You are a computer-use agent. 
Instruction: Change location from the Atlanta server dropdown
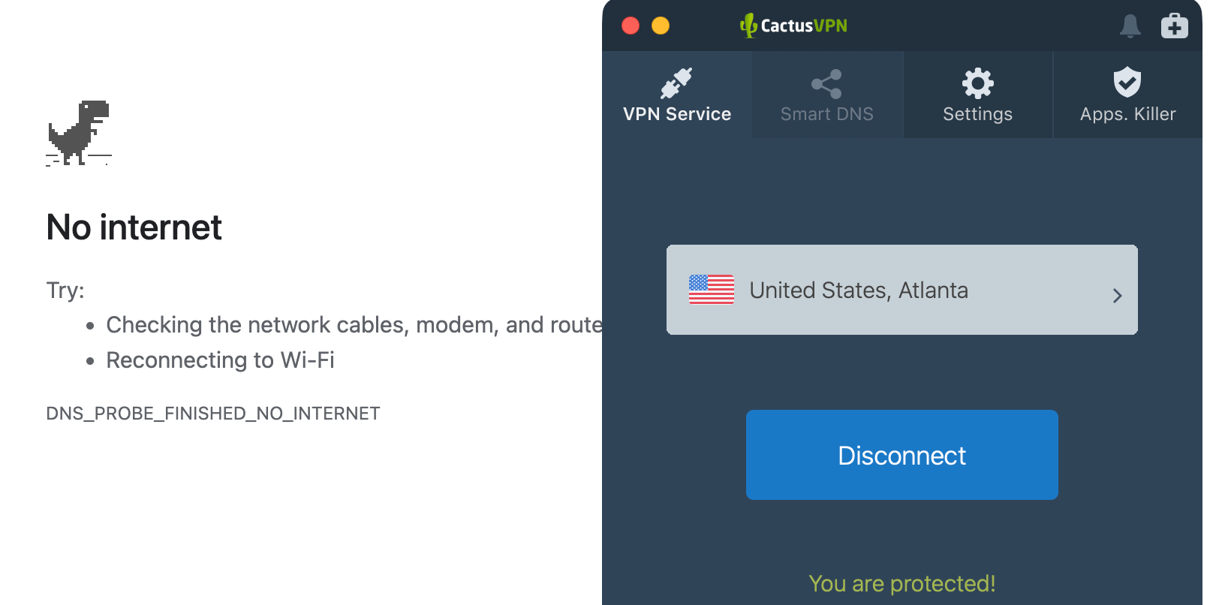point(901,290)
